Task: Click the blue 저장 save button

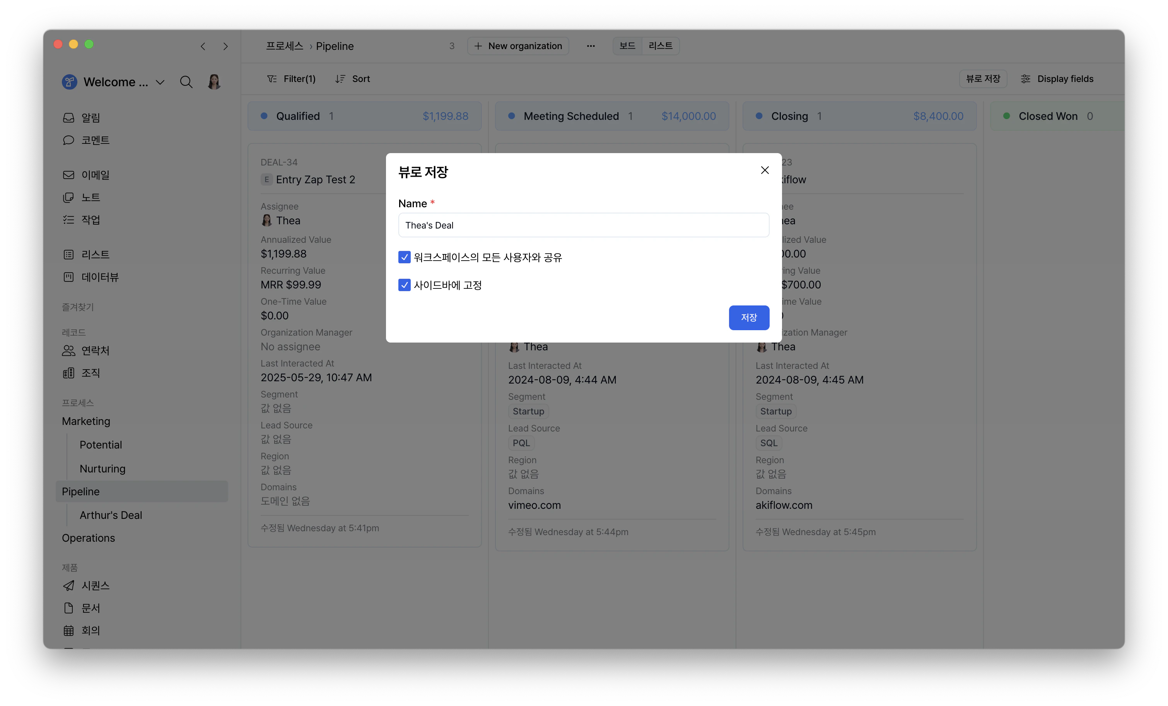Action: tap(748, 317)
